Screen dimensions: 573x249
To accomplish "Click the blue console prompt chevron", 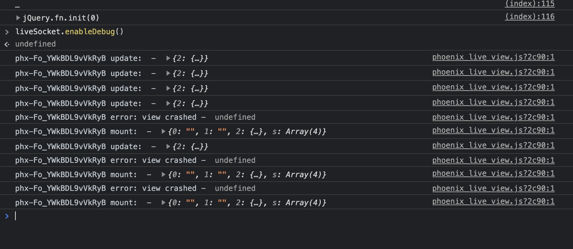I will 7,216.
